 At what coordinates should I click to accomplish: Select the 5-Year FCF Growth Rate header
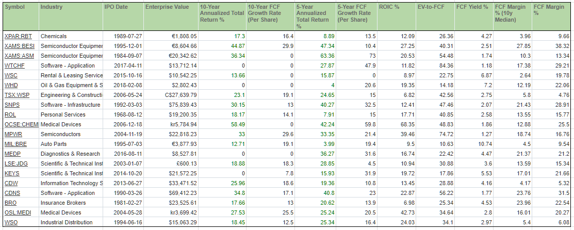point(356,17)
